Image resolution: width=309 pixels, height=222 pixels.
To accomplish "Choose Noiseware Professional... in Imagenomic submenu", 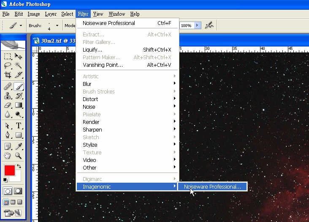I will coord(212,186).
